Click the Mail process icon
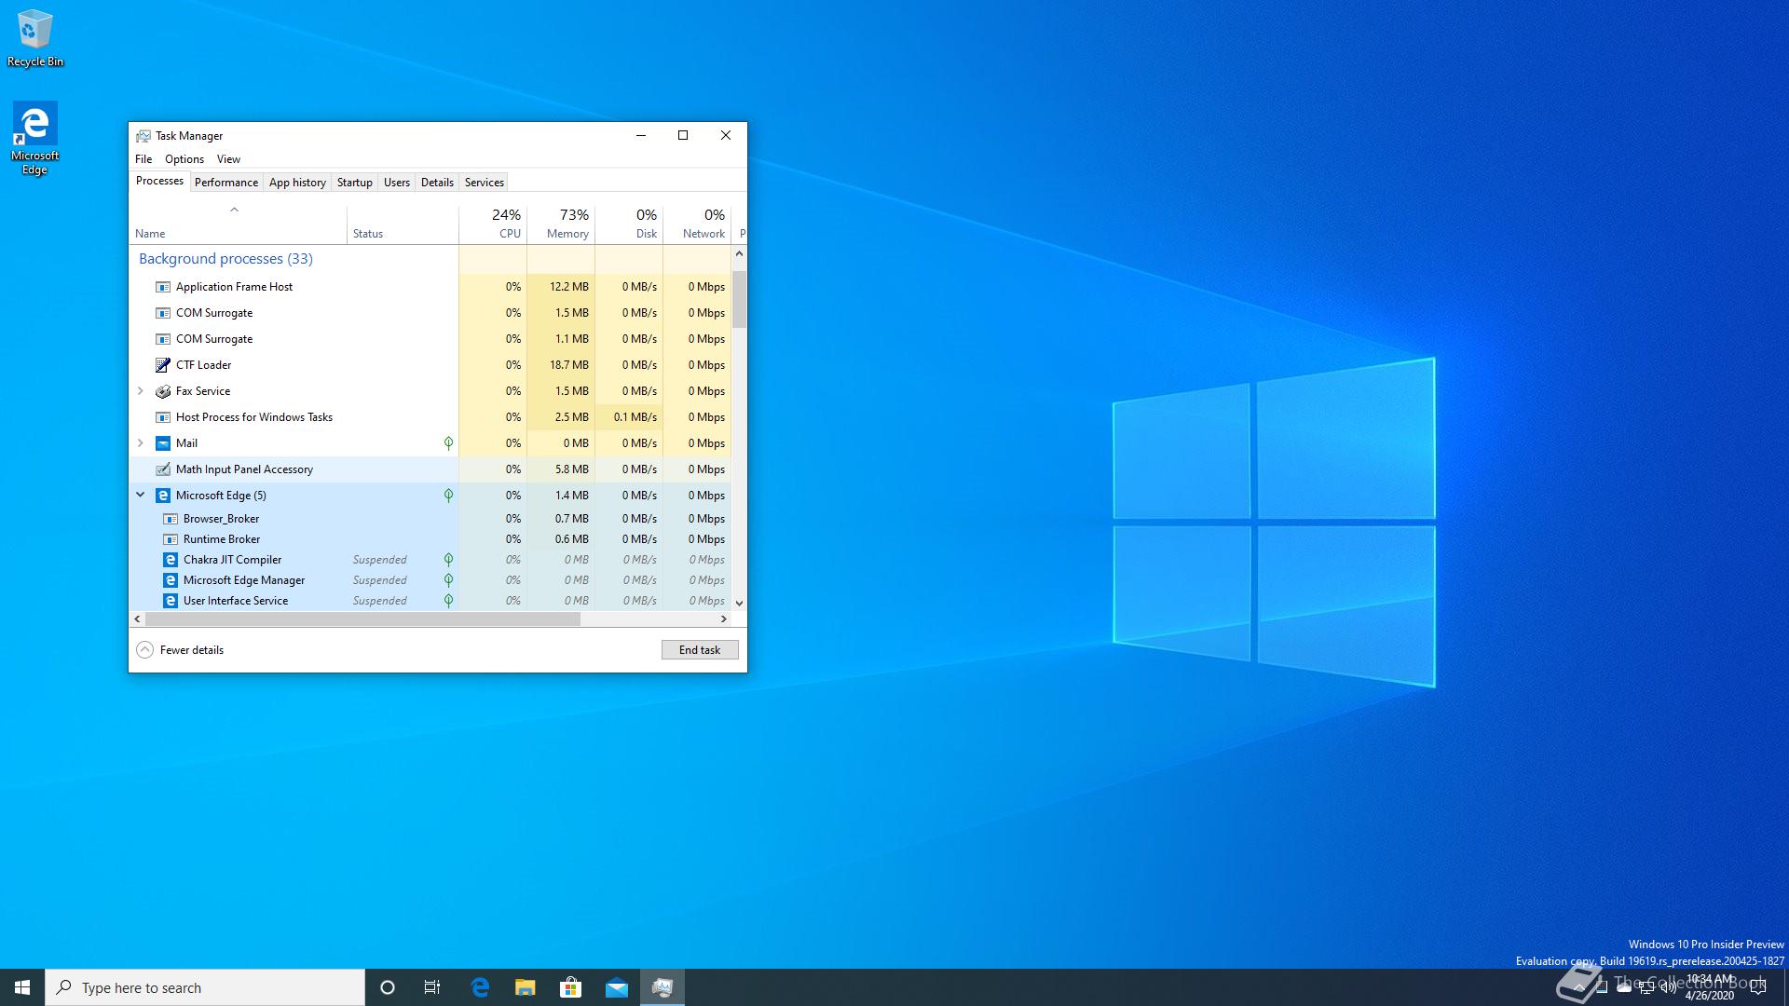The image size is (1789, 1006). (163, 443)
